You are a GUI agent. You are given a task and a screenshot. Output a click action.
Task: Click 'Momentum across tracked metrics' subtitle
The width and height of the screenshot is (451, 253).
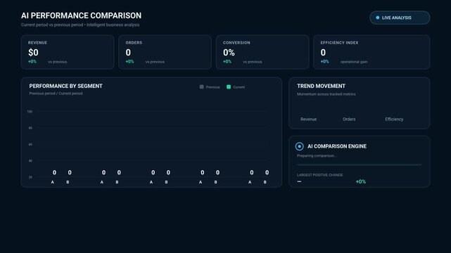pos(326,94)
